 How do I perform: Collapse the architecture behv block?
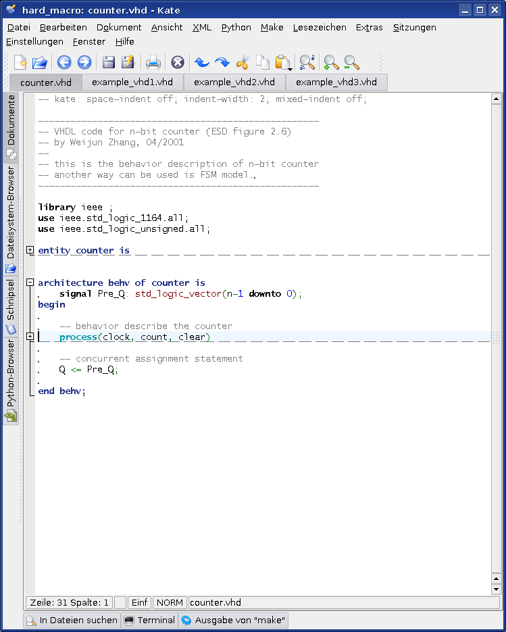(30, 283)
